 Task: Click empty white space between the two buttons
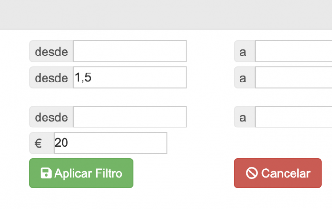pyautogui.click(x=184, y=173)
